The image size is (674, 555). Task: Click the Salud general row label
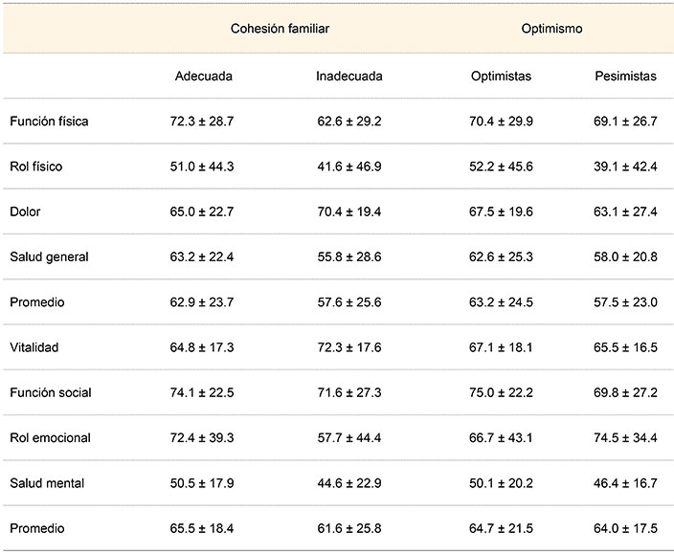pos(49,256)
